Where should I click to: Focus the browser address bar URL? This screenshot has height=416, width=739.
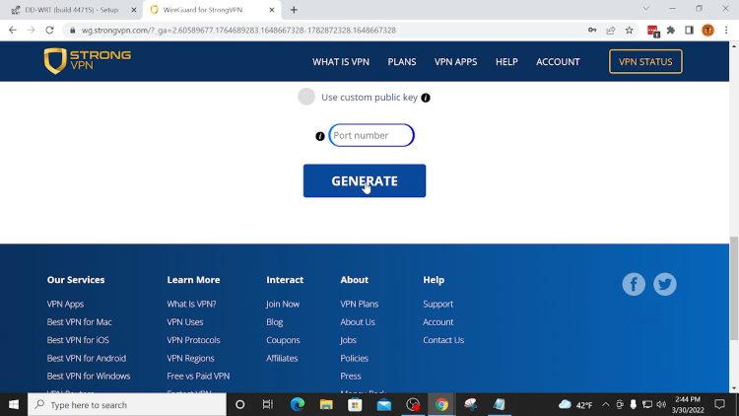[238, 31]
